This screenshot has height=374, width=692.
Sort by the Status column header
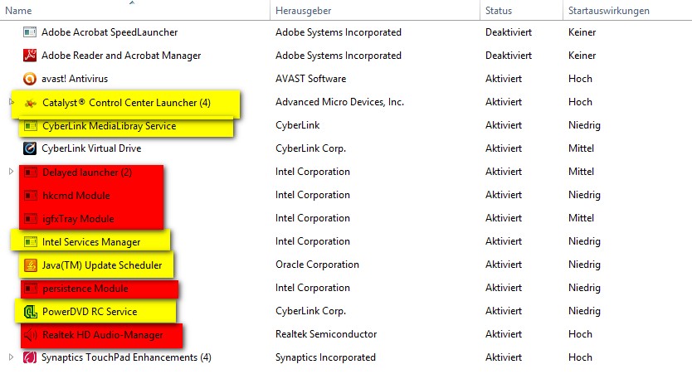point(499,11)
